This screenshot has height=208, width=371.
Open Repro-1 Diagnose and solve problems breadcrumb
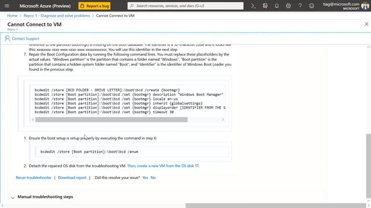tap(57, 16)
